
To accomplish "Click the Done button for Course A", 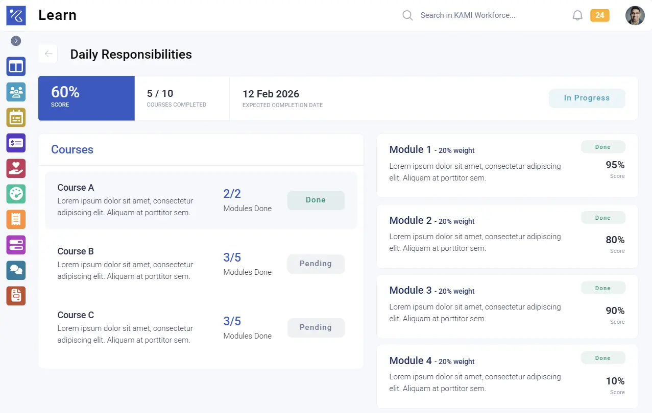I will pos(316,200).
